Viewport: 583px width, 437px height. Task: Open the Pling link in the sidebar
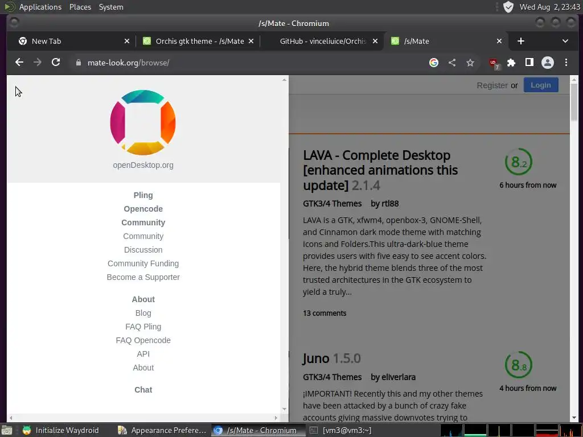tap(143, 195)
